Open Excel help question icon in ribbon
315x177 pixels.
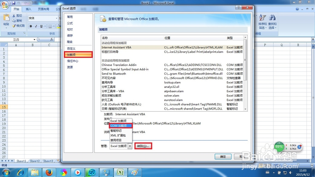click(x=297, y=9)
